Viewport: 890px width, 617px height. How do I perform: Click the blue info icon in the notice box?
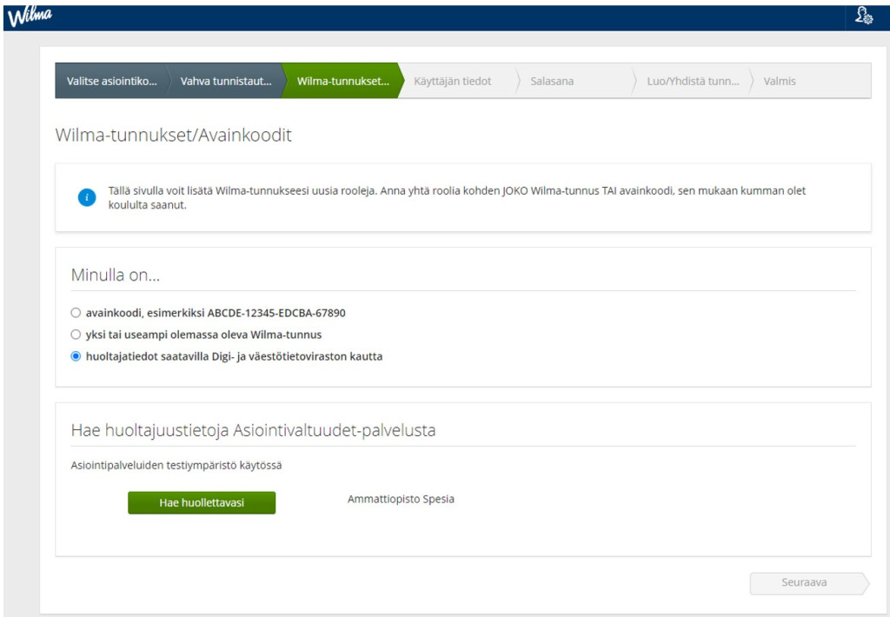click(86, 197)
